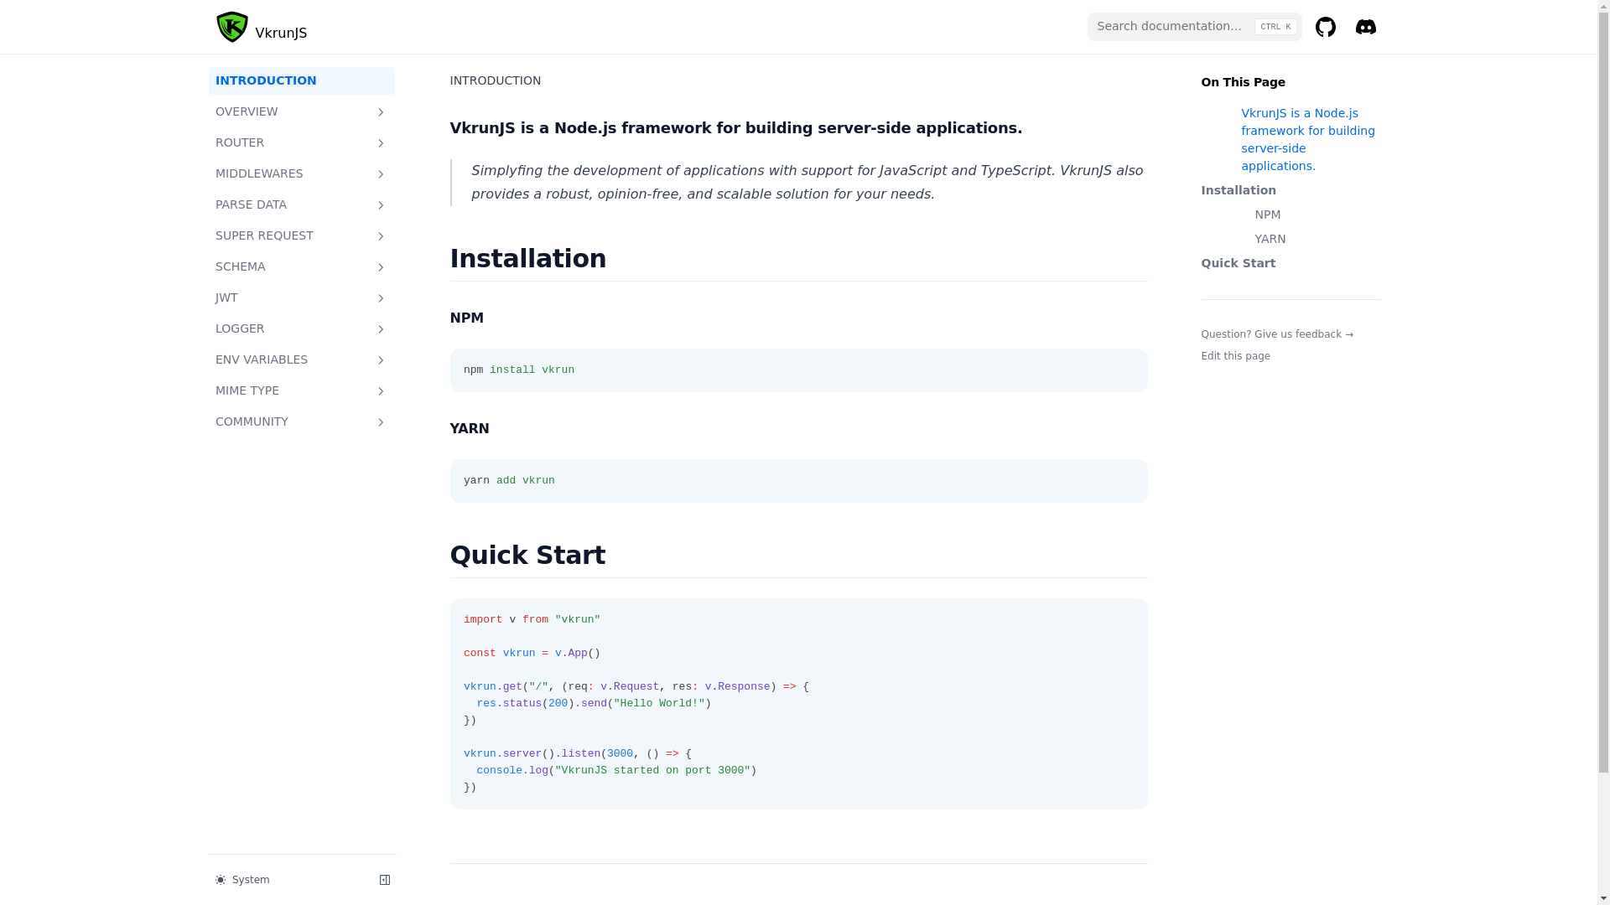Expand the COMMUNITY section chevron
This screenshot has width=1610, height=905.
point(381,421)
